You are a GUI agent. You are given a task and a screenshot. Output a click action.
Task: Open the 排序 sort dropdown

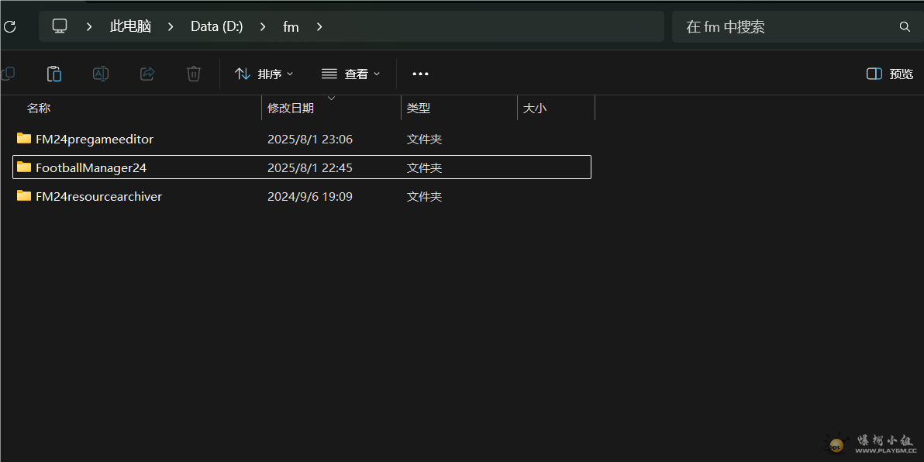(264, 74)
